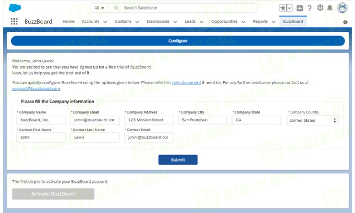Open the Company Country dropdown
355x213 pixels.
(312, 120)
